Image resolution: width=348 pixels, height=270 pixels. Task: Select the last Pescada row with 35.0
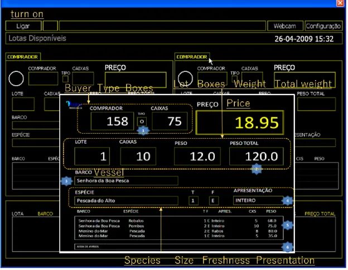(180, 237)
